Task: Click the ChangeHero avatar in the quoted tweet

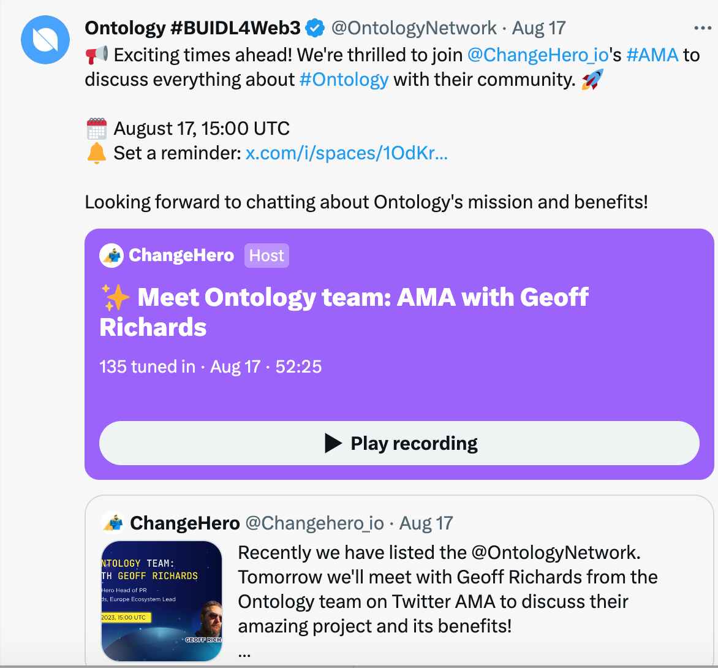Action: pos(113,523)
